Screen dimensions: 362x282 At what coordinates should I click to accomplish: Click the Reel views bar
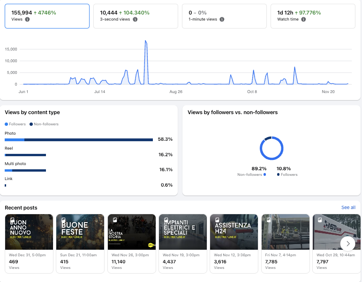click(x=25, y=155)
